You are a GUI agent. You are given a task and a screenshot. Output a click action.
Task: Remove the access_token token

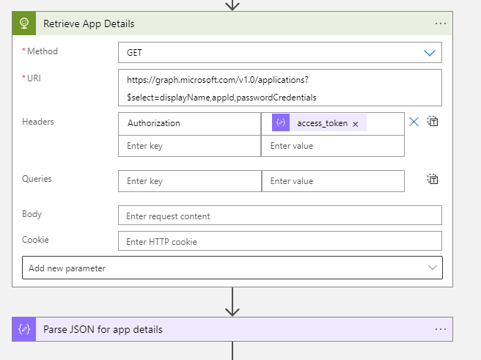coord(356,124)
